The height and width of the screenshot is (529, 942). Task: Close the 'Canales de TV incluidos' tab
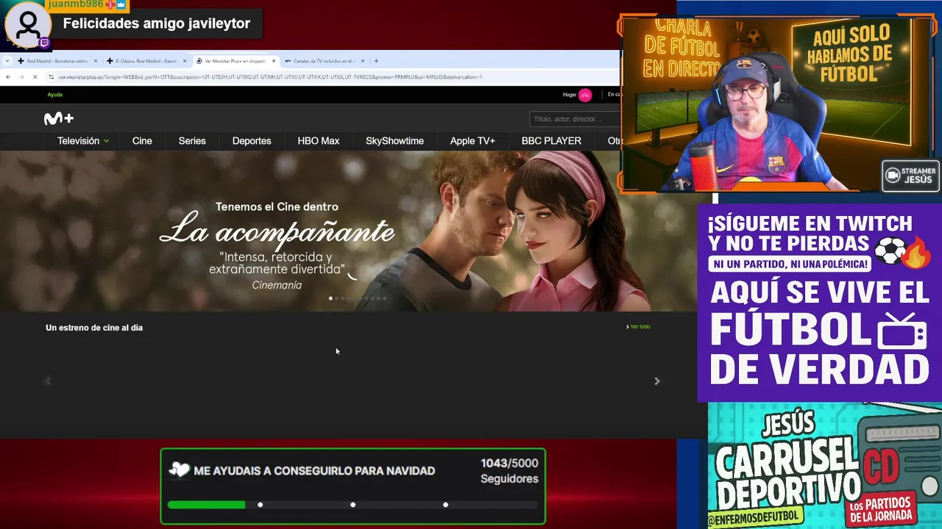(x=363, y=61)
